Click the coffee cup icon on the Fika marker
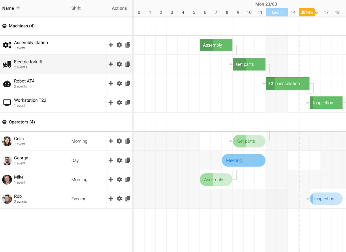Screen dimensions: 346x252 pos(303,12)
